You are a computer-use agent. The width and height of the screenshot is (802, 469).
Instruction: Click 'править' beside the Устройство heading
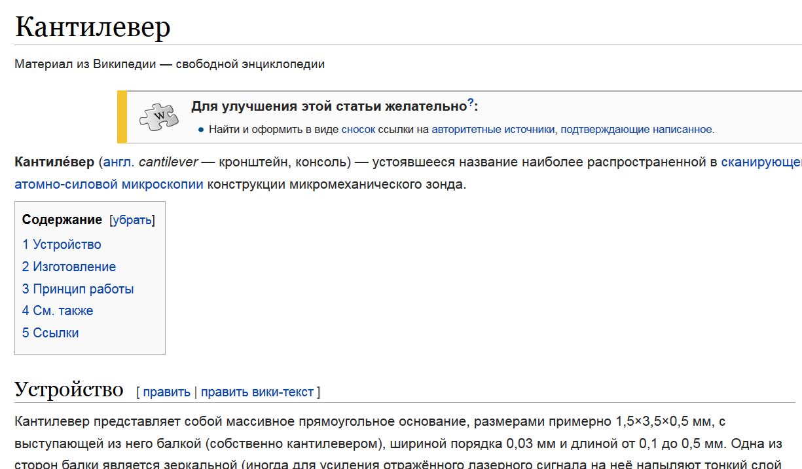tap(166, 392)
